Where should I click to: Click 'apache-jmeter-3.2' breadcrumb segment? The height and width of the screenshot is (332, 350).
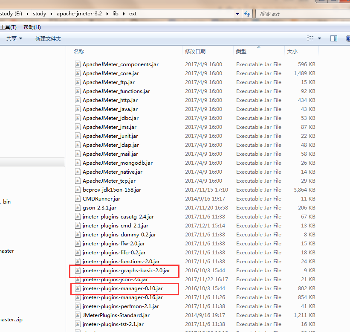(79, 14)
